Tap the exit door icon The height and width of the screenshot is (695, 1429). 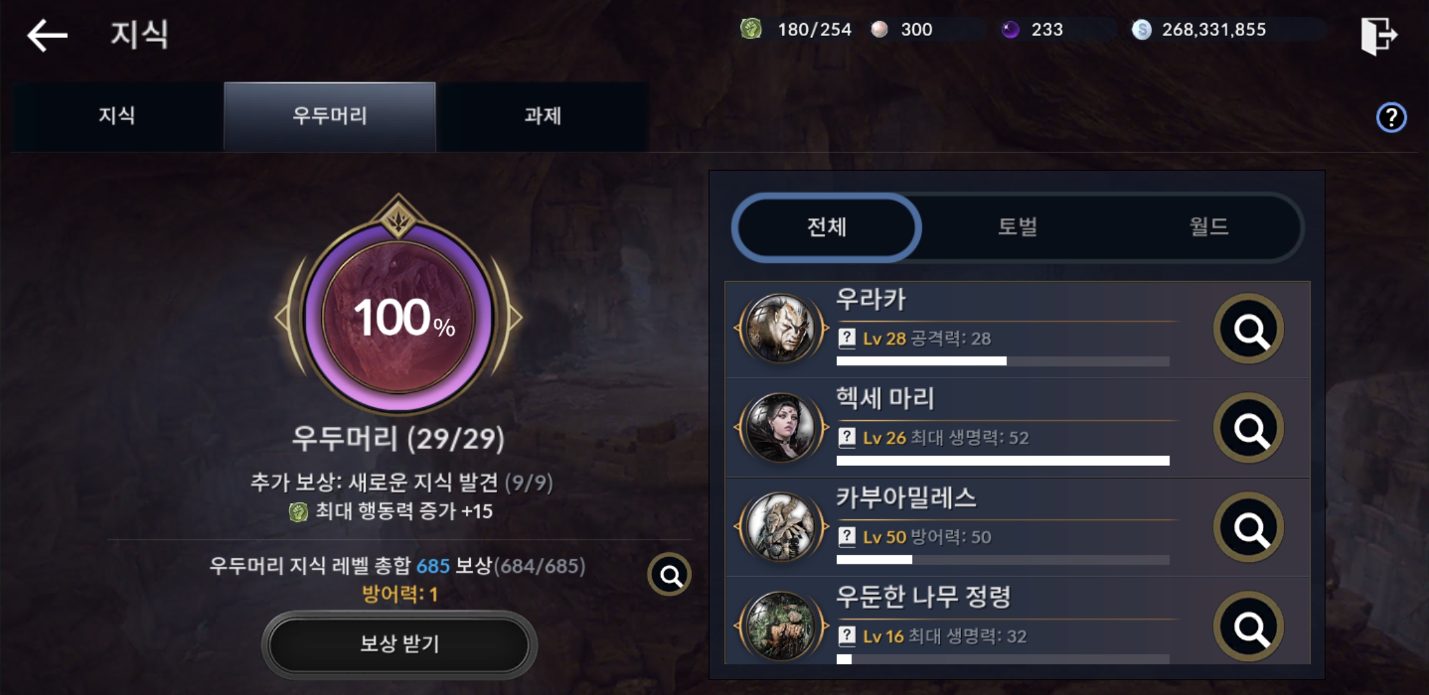(x=1378, y=36)
